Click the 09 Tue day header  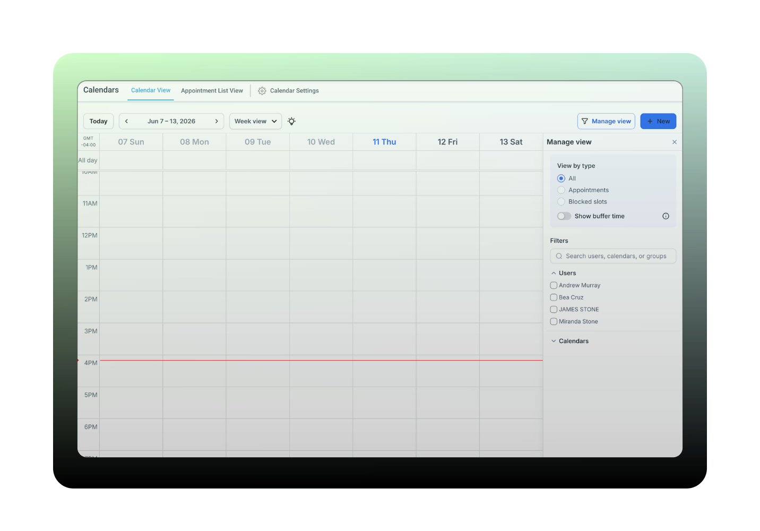[x=257, y=142]
